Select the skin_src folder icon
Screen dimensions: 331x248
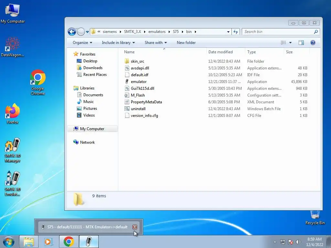tap(127, 61)
